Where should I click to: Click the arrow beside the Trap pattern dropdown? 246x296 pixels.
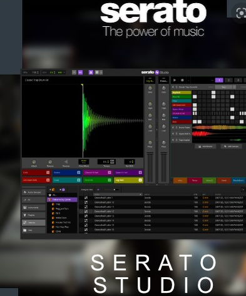coord(234,87)
